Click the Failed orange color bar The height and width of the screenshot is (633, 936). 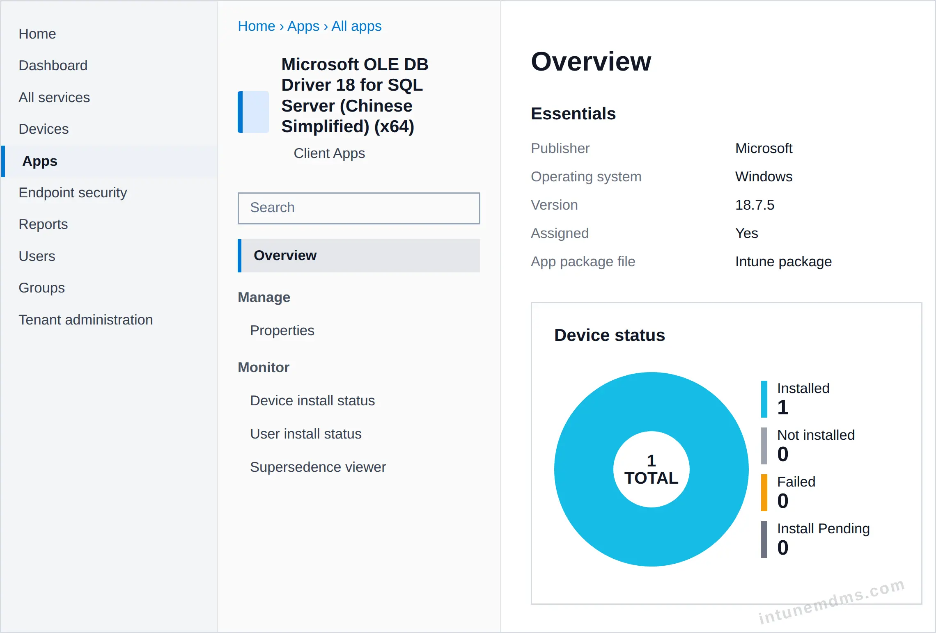pyautogui.click(x=764, y=493)
